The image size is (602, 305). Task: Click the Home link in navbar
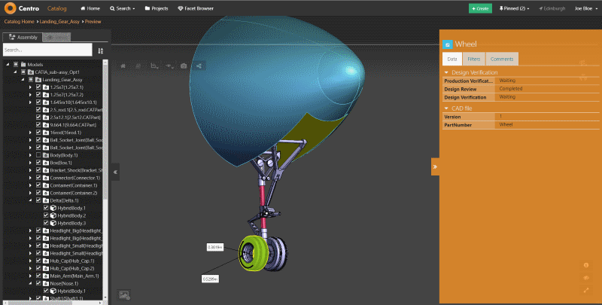click(90, 8)
